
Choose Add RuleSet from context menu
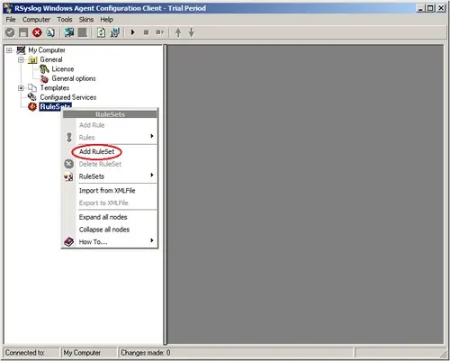click(96, 151)
